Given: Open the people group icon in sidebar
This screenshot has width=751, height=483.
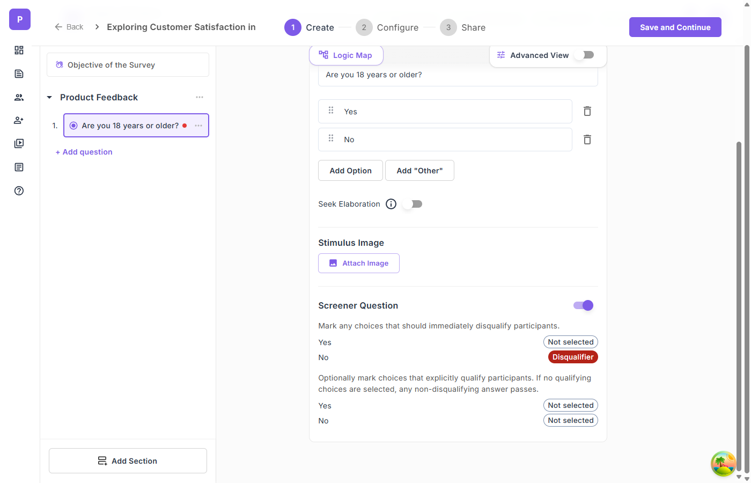Looking at the screenshot, I should coord(19,97).
